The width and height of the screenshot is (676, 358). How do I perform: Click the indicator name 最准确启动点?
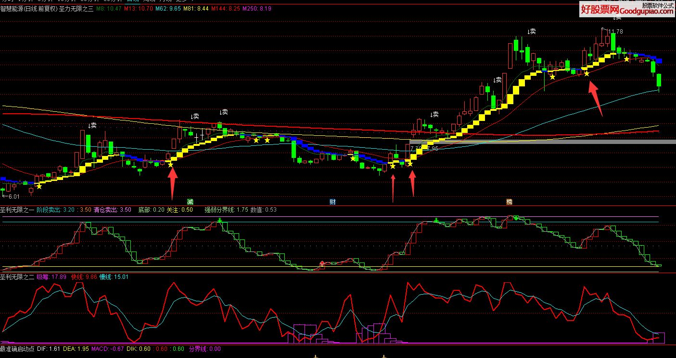17,349
